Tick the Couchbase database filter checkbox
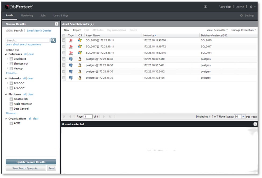This screenshot has height=178, width=262. click(x=11, y=59)
